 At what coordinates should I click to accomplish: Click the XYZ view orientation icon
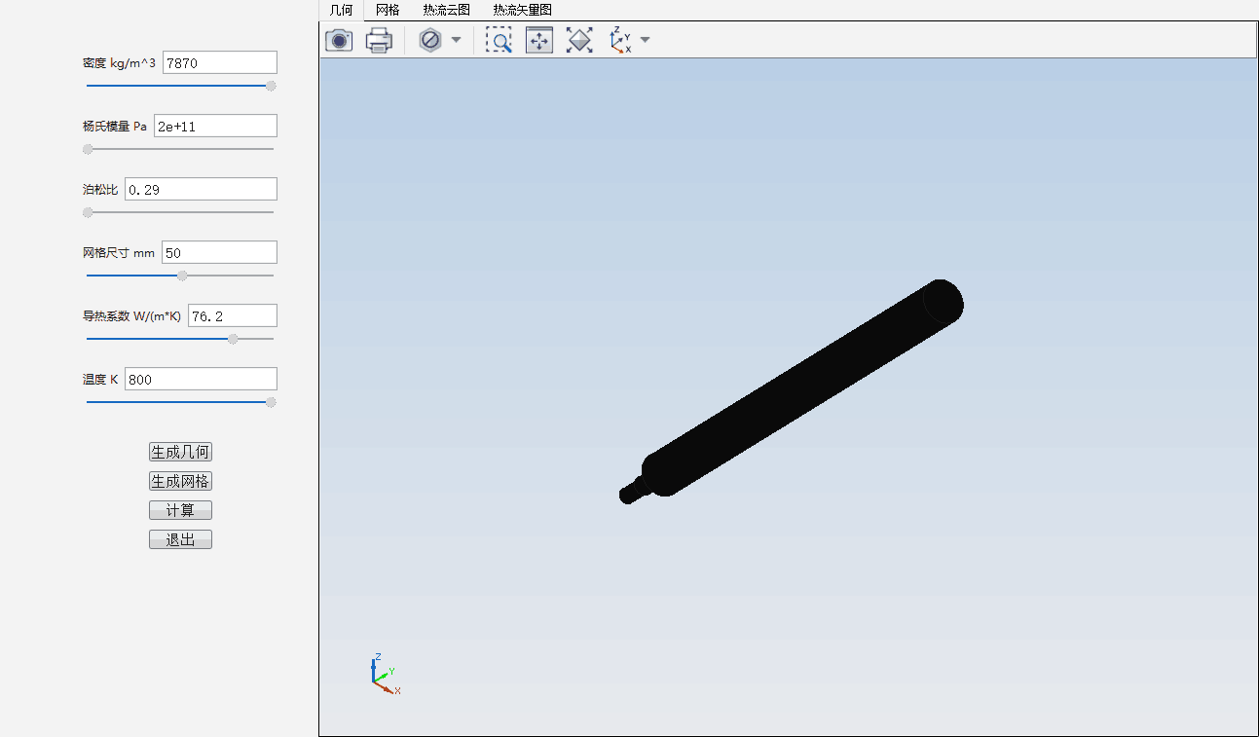(x=620, y=40)
